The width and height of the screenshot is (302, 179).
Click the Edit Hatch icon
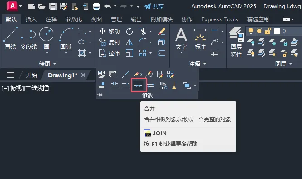(160, 74)
